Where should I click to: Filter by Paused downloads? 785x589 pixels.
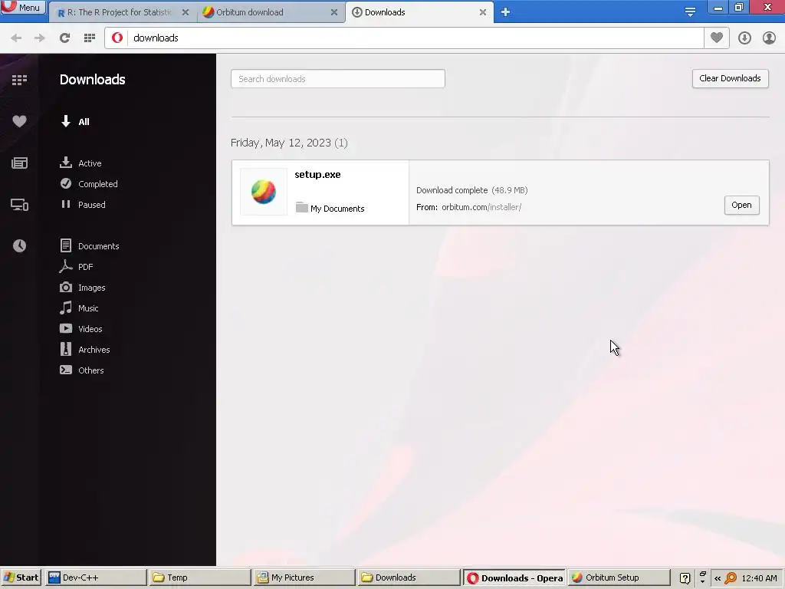click(x=83, y=204)
